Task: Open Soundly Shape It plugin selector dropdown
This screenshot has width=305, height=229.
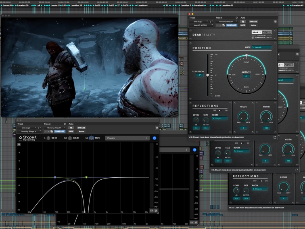Action: click(29, 131)
